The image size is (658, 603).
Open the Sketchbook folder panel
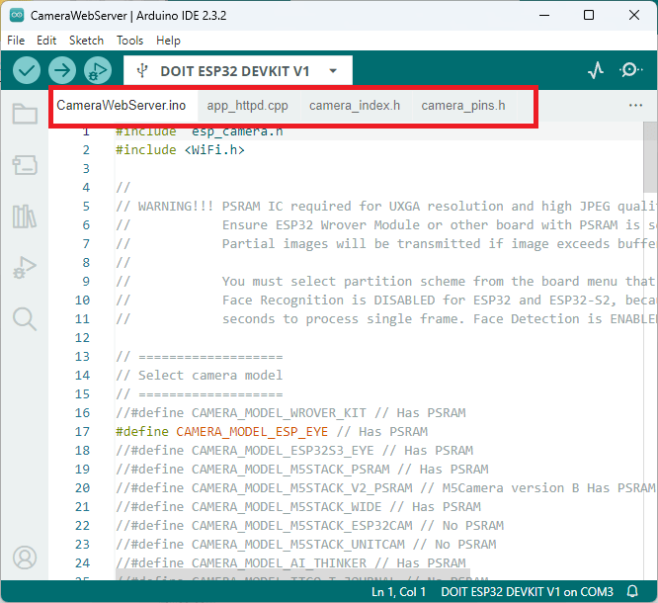point(25,114)
